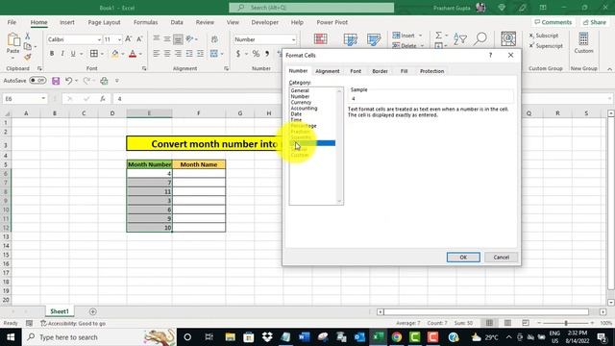Click the new sheet plus button

point(92,311)
